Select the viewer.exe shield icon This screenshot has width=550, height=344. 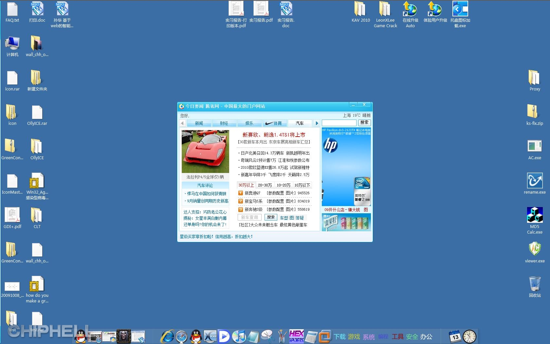535,252
